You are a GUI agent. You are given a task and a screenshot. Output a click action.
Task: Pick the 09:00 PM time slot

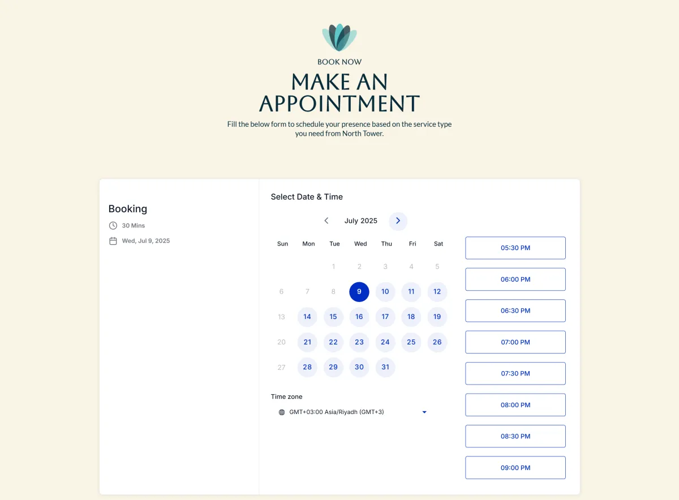tap(515, 468)
